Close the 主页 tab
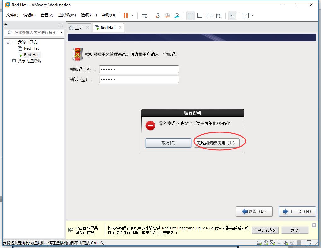Viewport: 321px width, 248px height. pyautogui.click(x=88, y=27)
